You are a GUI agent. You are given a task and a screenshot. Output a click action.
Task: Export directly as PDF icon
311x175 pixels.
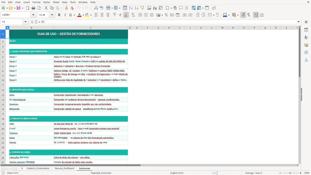click(x=28, y=8)
